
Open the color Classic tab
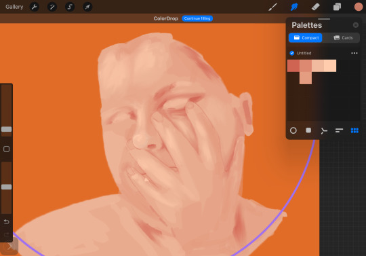click(308, 130)
